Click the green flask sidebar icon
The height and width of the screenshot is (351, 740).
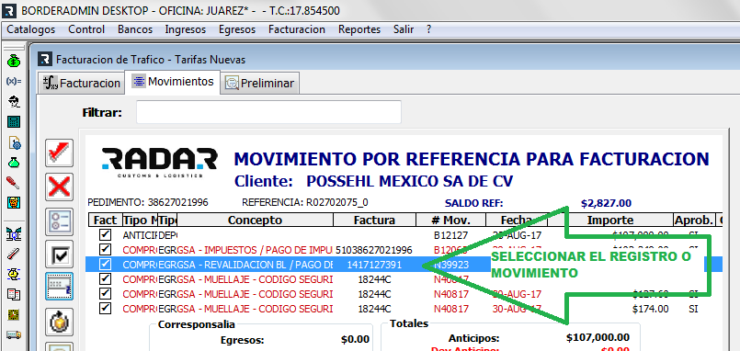click(14, 163)
